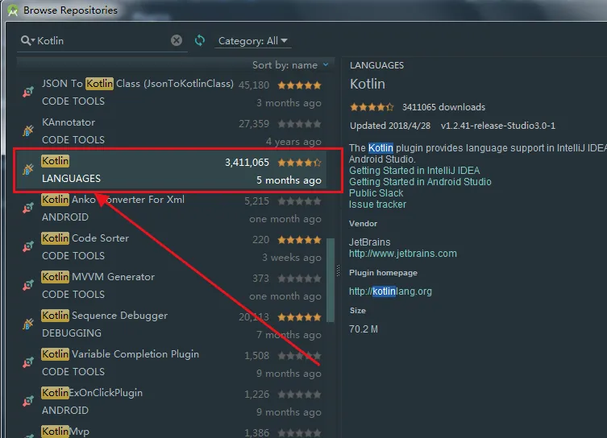Screen dimensions: 607x438
Task: Click star rating in the Kotlin details panel
Action: tap(372, 107)
